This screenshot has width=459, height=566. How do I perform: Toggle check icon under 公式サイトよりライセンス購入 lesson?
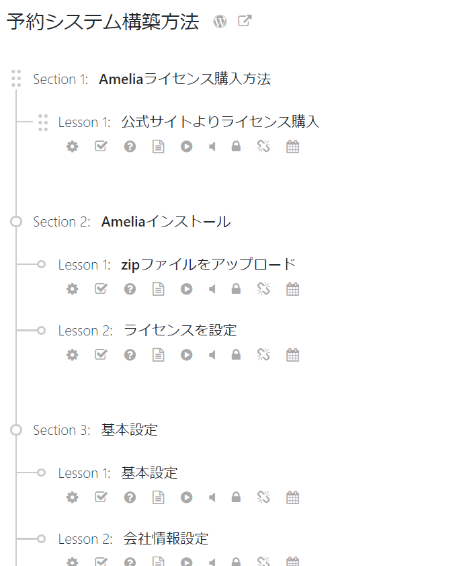[101, 146]
